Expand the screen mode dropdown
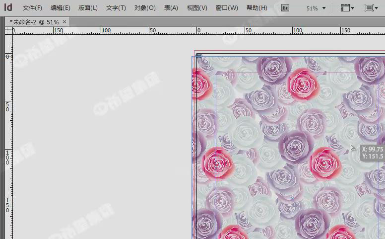Image resolution: width=385 pixels, height=239 pixels. pos(370,8)
